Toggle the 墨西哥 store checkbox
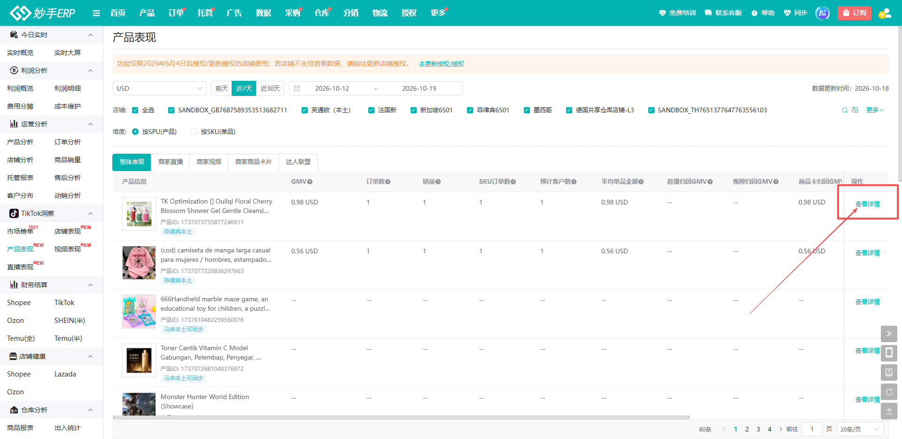The height and width of the screenshot is (439, 902). (x=527, y=110)
